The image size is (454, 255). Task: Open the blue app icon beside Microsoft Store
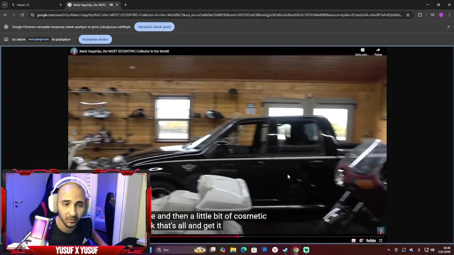point(265,250)
